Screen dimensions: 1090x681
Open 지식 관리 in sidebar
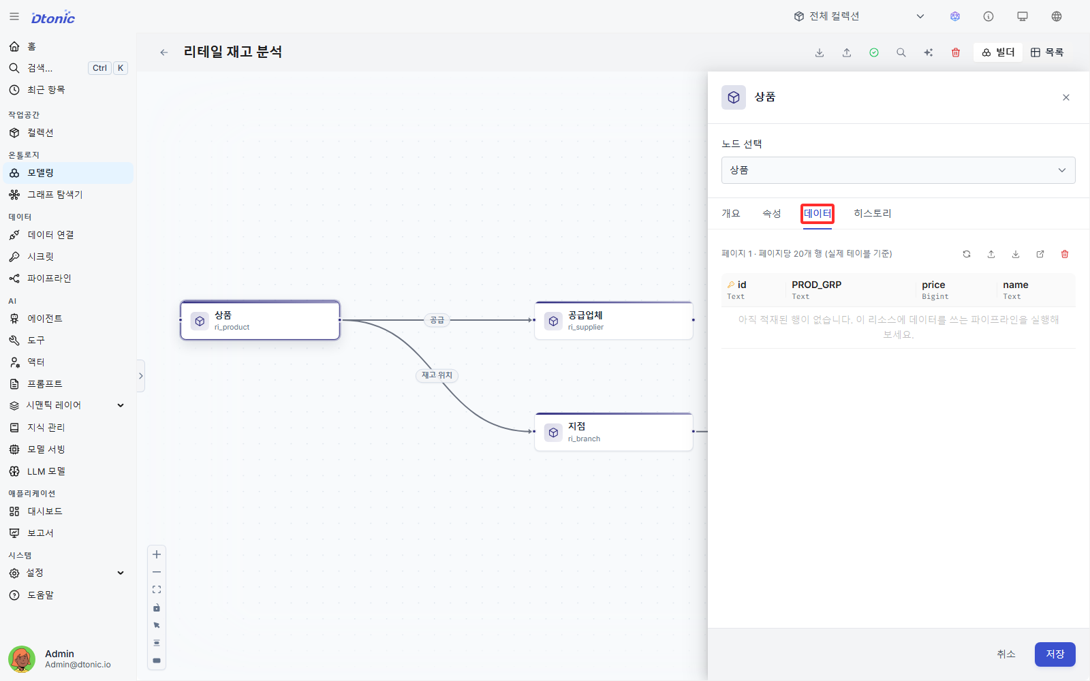(68, 428)
